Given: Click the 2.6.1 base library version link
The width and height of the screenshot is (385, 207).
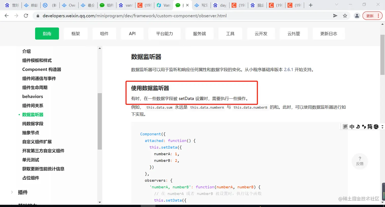Looking at the screenshot, I should (x=288, y=69).
